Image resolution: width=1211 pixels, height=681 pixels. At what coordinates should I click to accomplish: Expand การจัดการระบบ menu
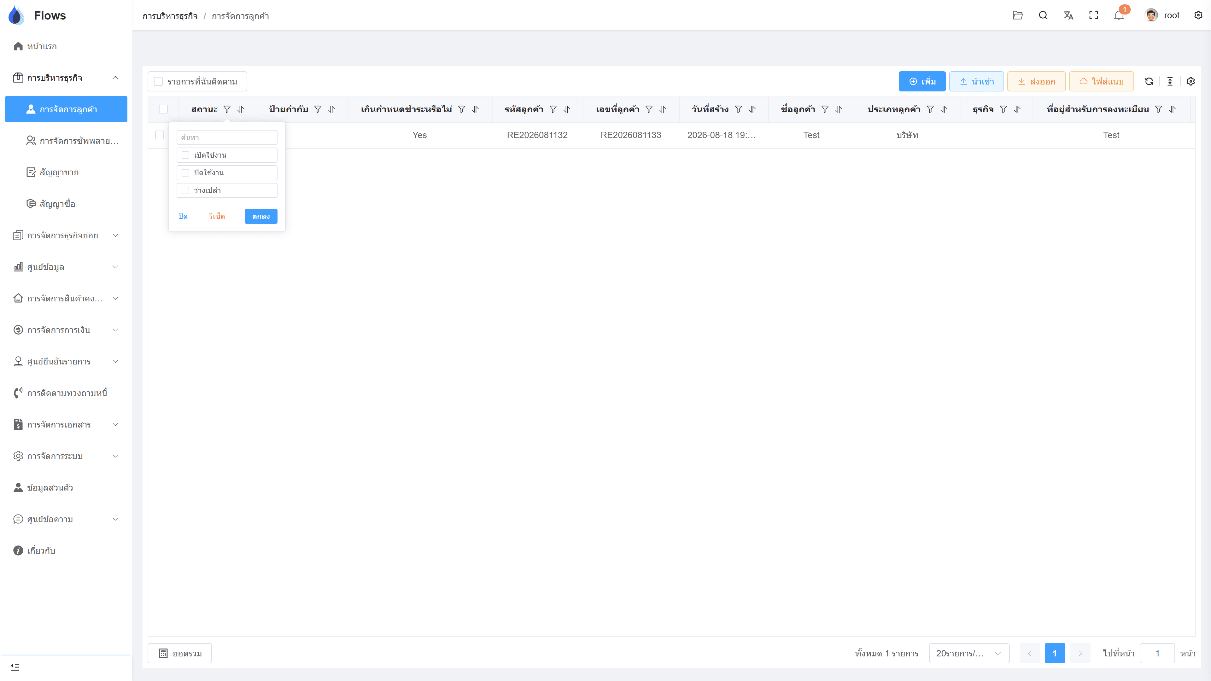(66, 456)
